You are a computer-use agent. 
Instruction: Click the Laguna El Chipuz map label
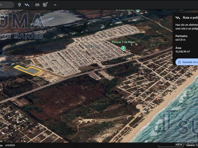pos(45,21)
